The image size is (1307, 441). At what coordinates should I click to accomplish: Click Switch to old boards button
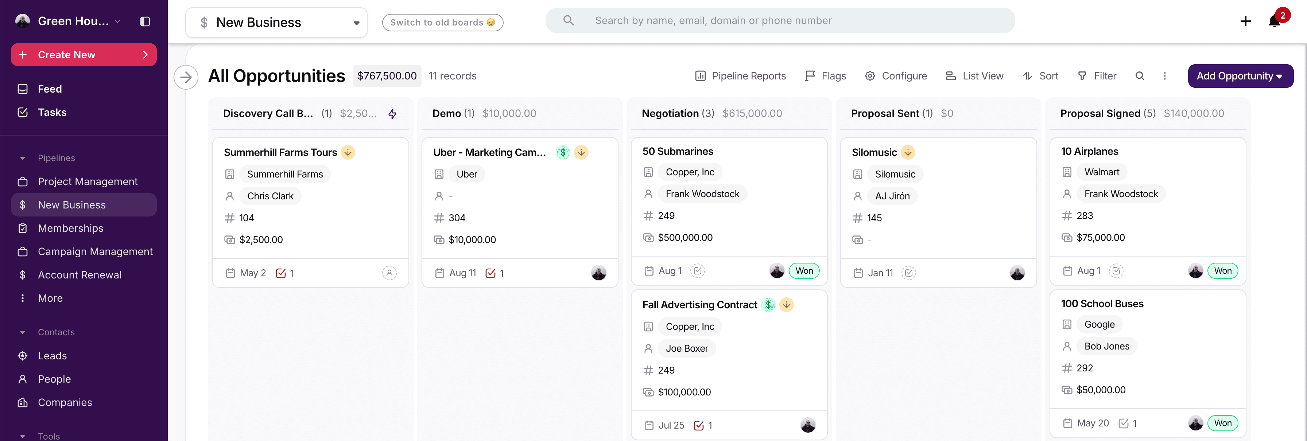442,22
